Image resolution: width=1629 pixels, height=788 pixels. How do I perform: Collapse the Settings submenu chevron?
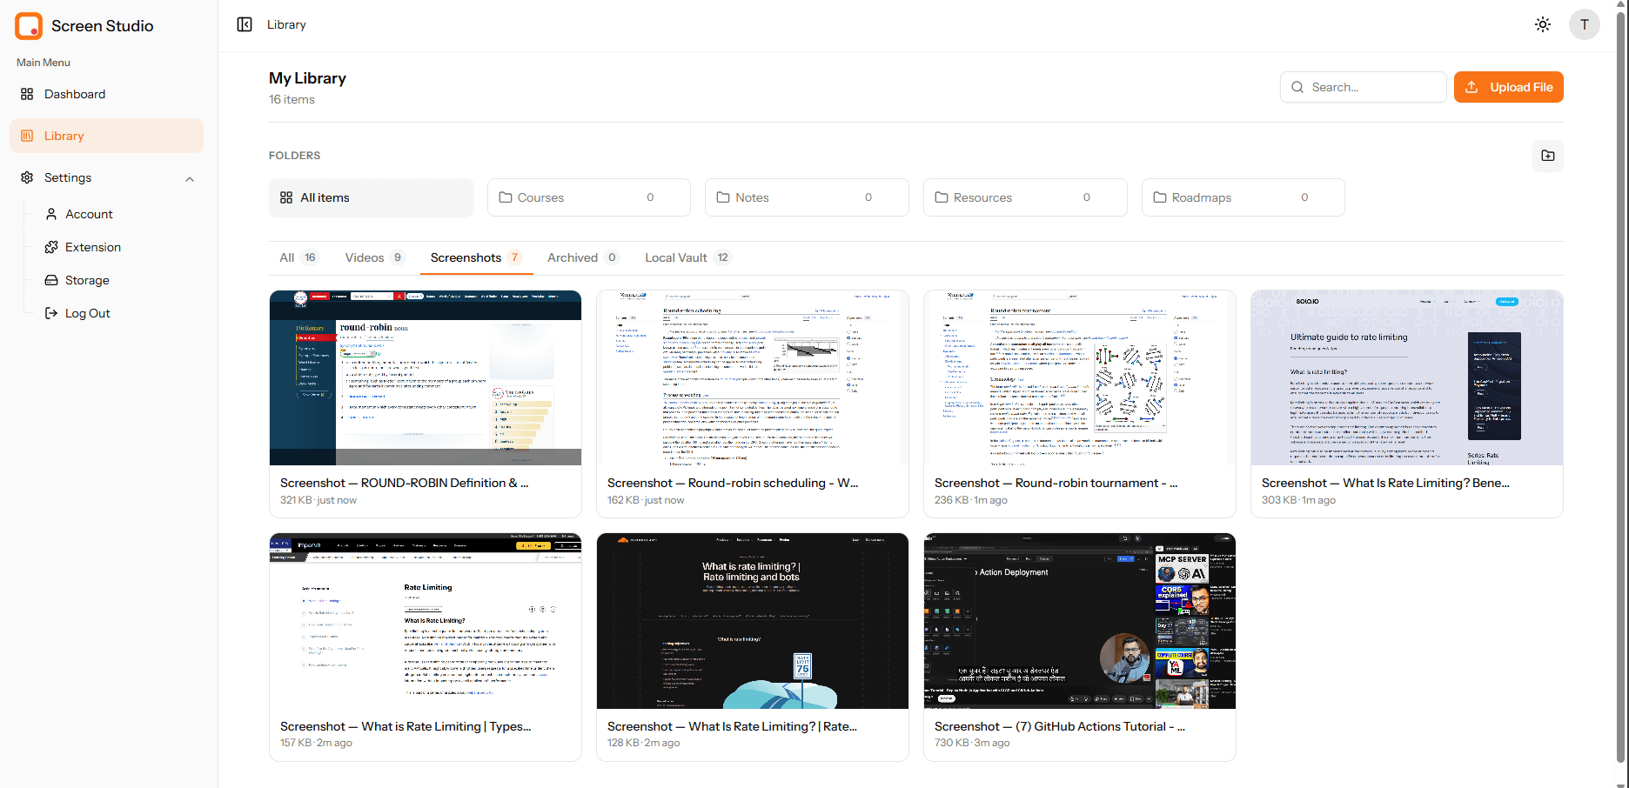[190, 179]
